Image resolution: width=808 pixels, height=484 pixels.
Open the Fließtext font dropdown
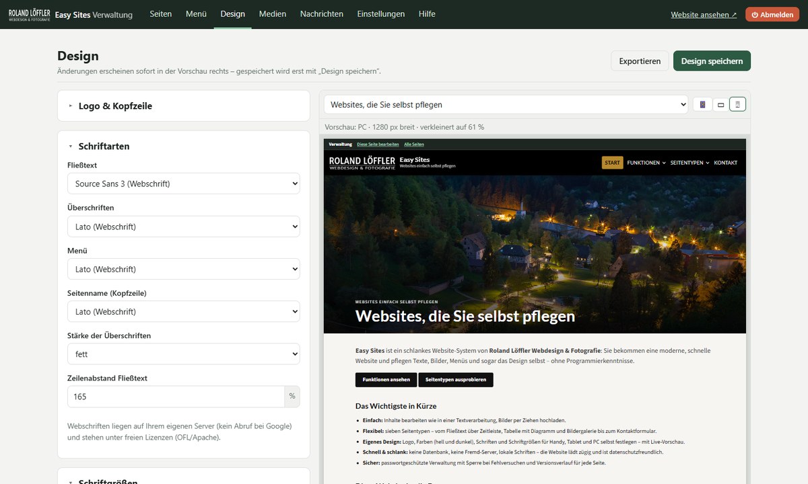[183, 184]
